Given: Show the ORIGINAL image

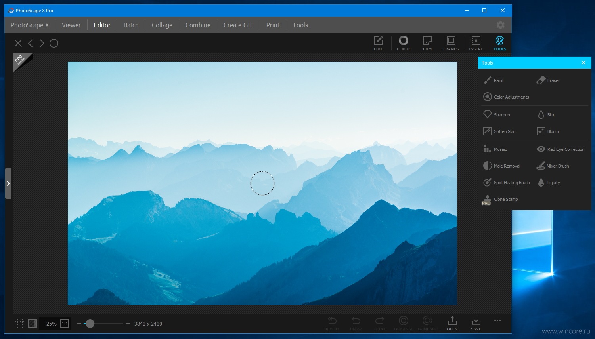Looking at the screenshot, I should tap(403, 323).
